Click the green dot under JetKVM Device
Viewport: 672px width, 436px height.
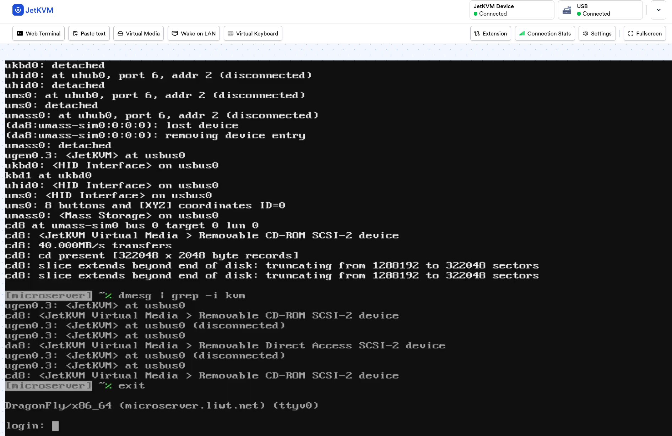click(x=476, y=14)
